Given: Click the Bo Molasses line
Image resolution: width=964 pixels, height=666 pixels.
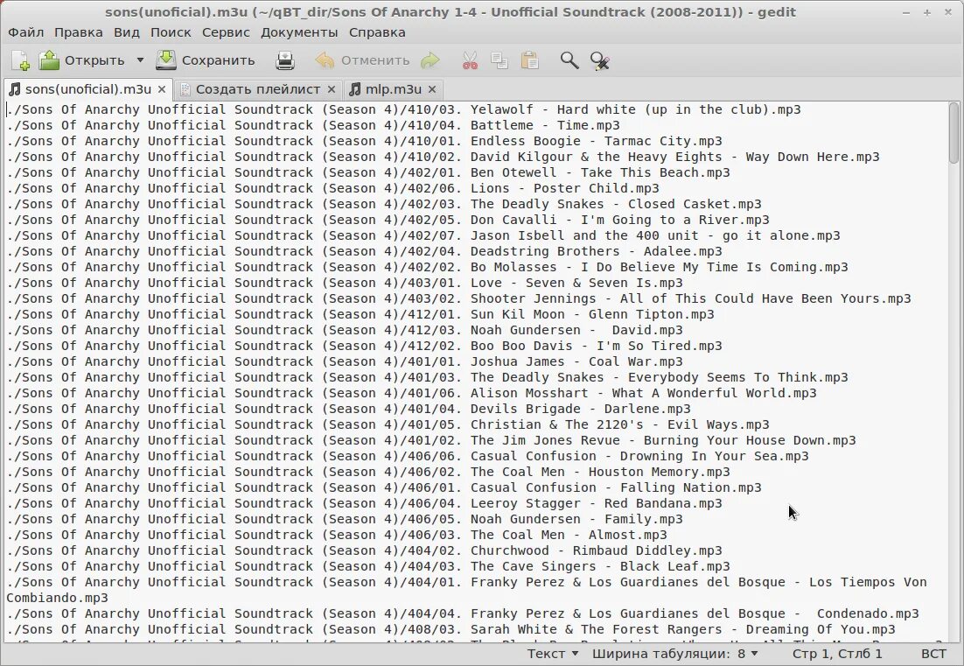Looking at the screenshot, I should [x=427, y=267].
